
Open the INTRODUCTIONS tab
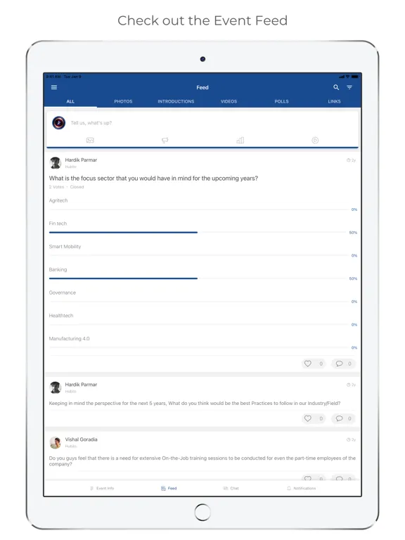coord(176,101)
